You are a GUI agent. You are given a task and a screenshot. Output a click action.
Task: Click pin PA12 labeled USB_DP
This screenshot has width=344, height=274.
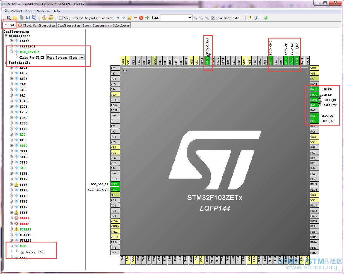tap(314, 89)
